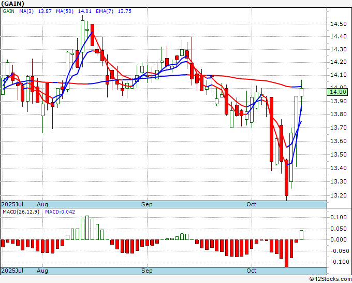This screenshot has height=283, width=352.
Task: Click the deepest red MACD bar in October
Action: (286, 253)
